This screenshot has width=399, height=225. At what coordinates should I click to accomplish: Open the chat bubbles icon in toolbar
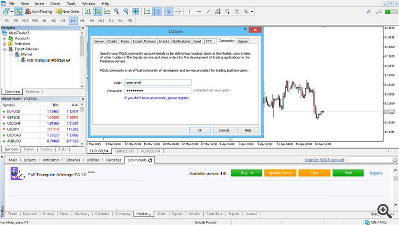coord(379,12)
